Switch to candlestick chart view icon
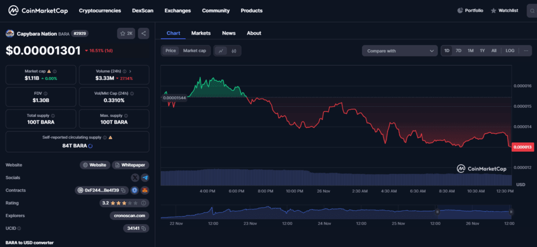This screenshot has width=537, height=247. pyautogui.click(x=234, y=51)
